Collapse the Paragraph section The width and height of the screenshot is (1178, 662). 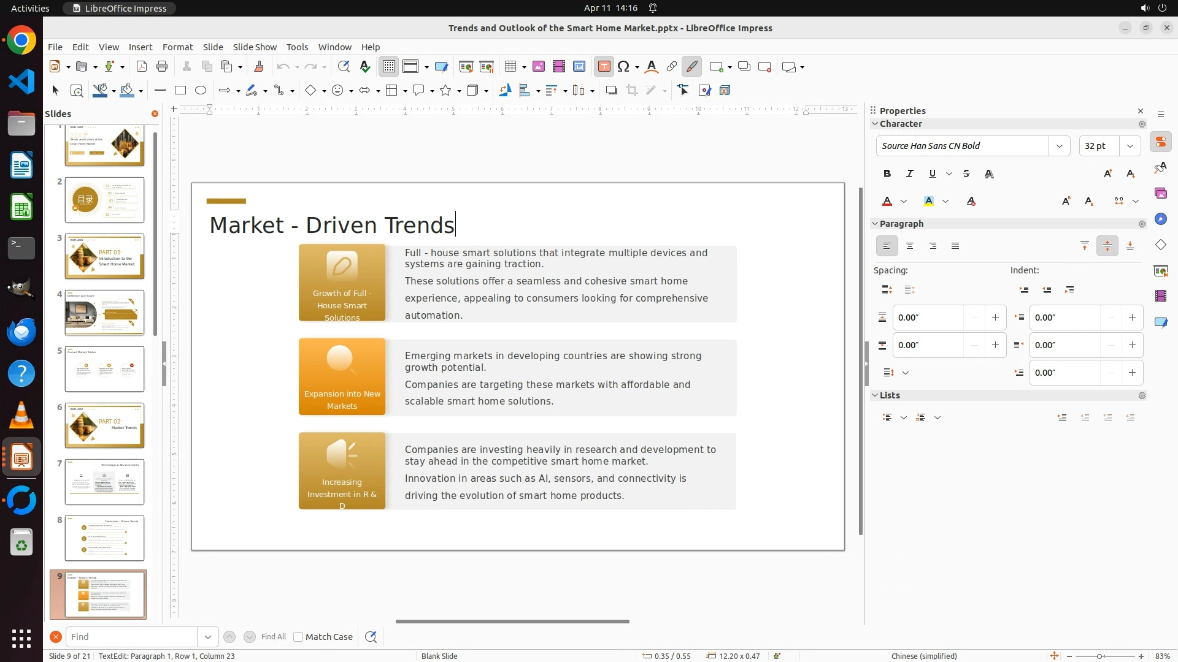tap(875, 224)
